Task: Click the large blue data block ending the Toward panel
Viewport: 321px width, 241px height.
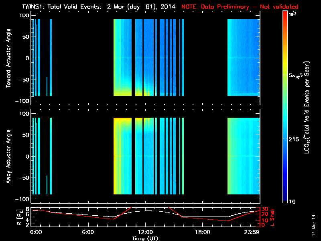Action: coord(243,57)
